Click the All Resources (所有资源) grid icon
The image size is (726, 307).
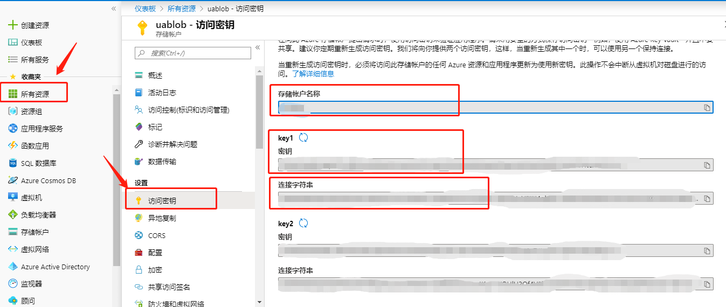[x=13, y=94]
